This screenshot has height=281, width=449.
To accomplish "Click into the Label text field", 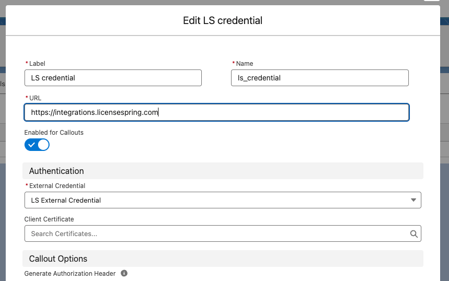I will (x=113, y=78).
